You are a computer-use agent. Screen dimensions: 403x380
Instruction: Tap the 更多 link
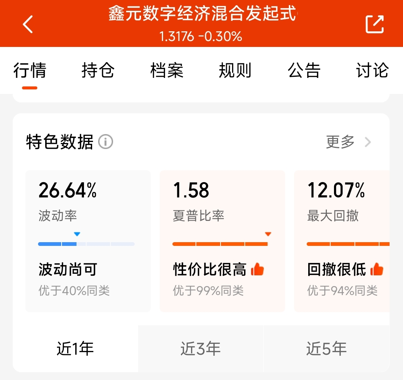340,142
